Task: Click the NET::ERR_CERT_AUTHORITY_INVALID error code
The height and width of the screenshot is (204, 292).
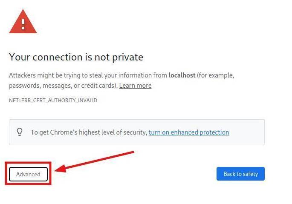Action: (53, 101)
